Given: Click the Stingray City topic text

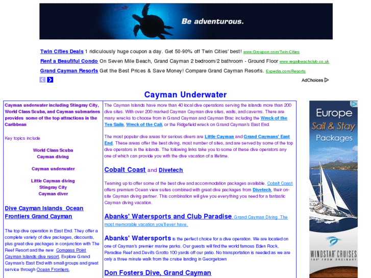Looking at the screenshot, I should tap(53, 187).
